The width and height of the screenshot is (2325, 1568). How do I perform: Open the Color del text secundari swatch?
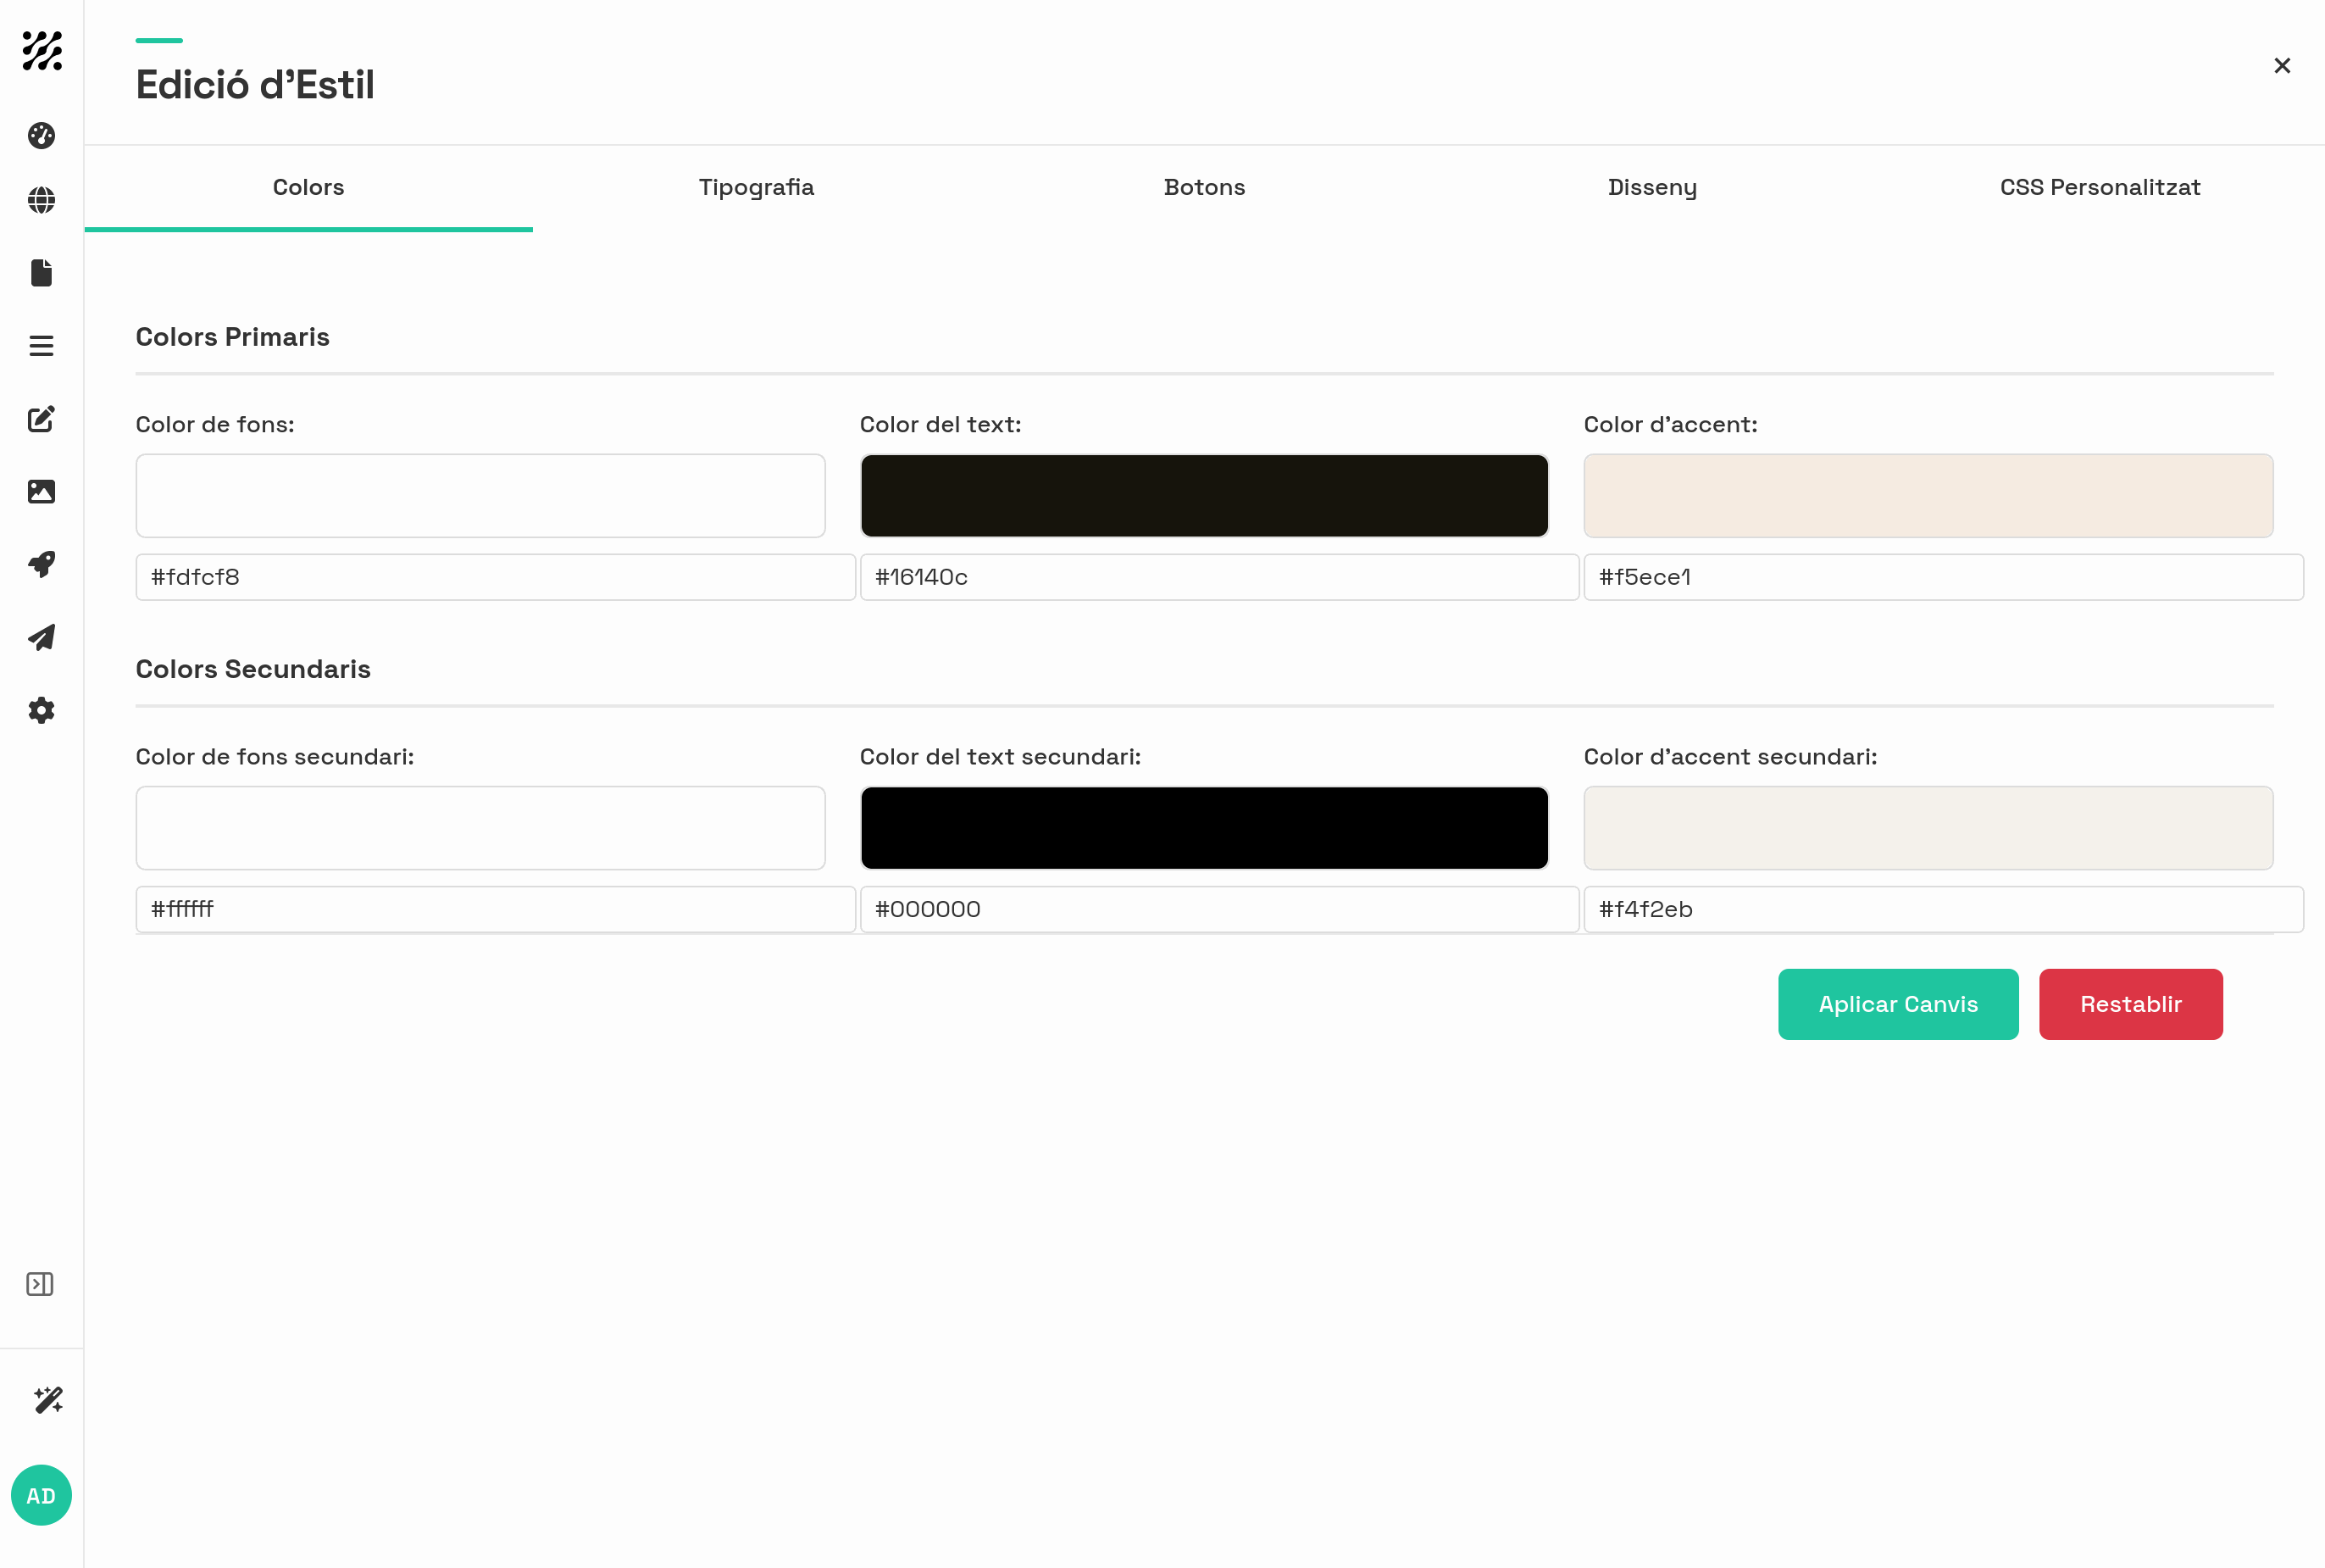[1205, 828]
